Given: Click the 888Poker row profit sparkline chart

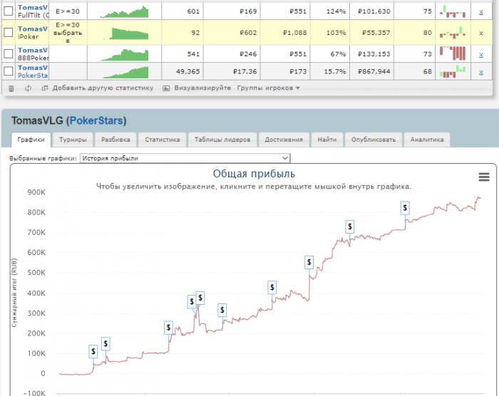Looking at the screenshot, I should (x=125, y=55).
